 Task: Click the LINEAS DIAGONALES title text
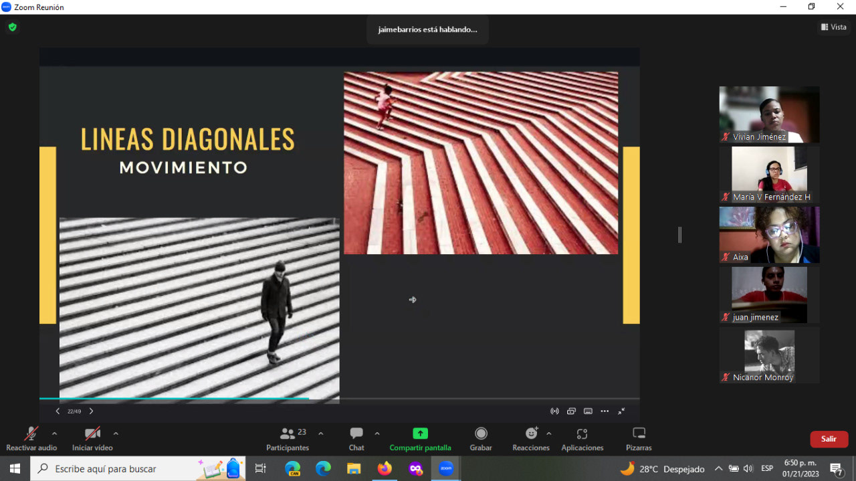(187, 139)
